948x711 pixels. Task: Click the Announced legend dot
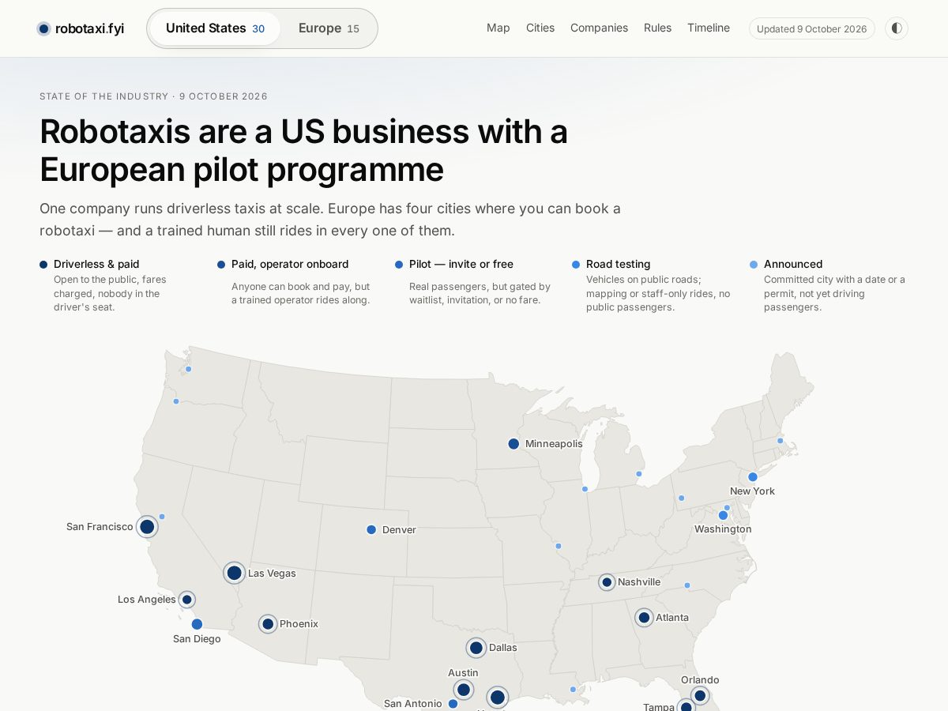[x=754, y=265]
